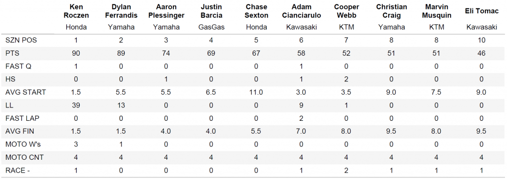Click the SZN POS row label
The width and height of the screenshot is (507, 179).
click(20, 40)
